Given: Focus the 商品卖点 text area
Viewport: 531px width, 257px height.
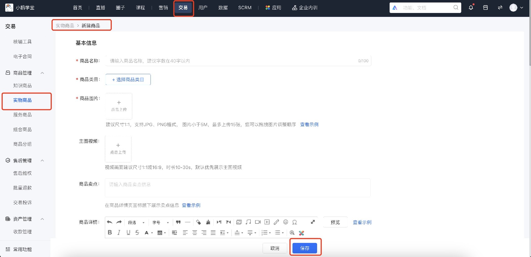Looking at the screenshot, I should [x=238, y=188].
